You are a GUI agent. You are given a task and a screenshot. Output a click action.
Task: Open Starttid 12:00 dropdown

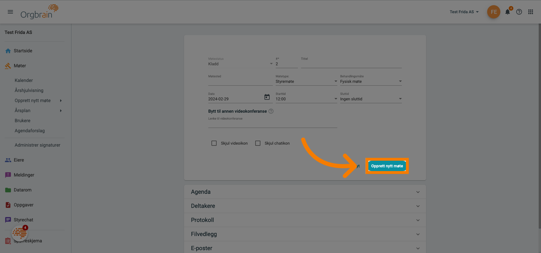pyautogui.click(x=306, y=99)
